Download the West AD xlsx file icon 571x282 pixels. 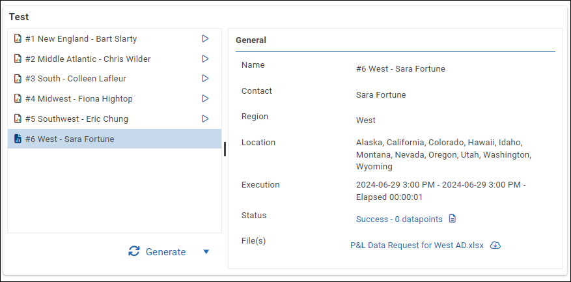(x=495, y=246)
